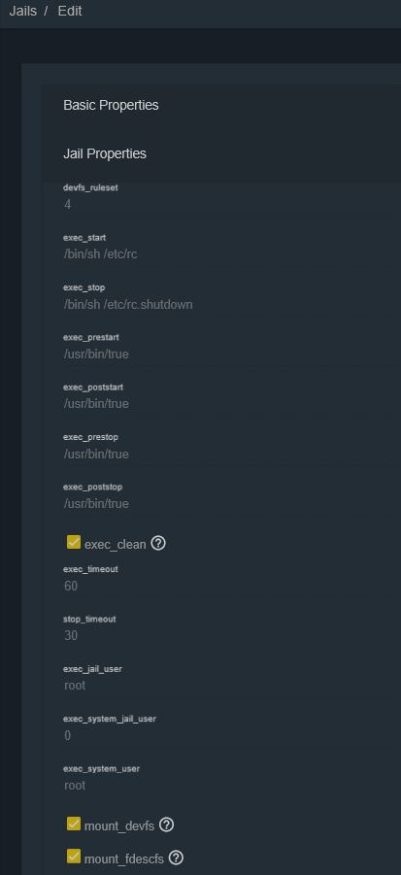Edit the exec_prestop field

(x=232, y=454)
